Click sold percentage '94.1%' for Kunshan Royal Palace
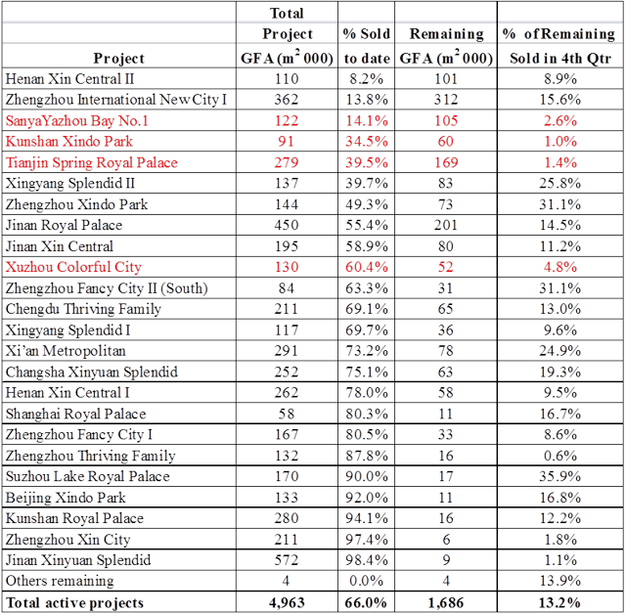The height and width of the screenshot is (614, 626). (367, 518)
